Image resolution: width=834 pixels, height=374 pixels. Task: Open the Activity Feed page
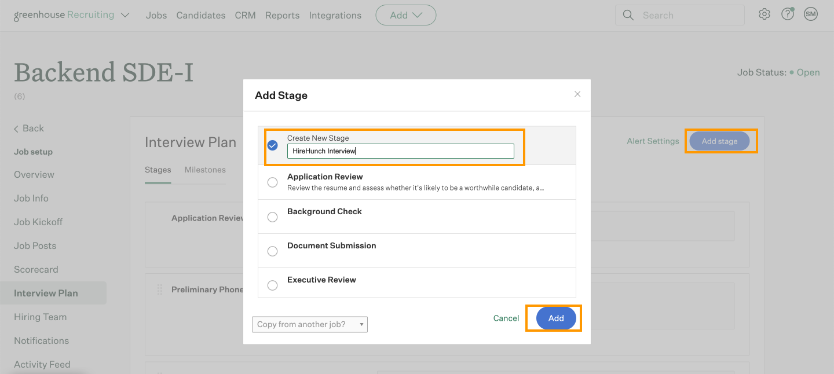42,364
